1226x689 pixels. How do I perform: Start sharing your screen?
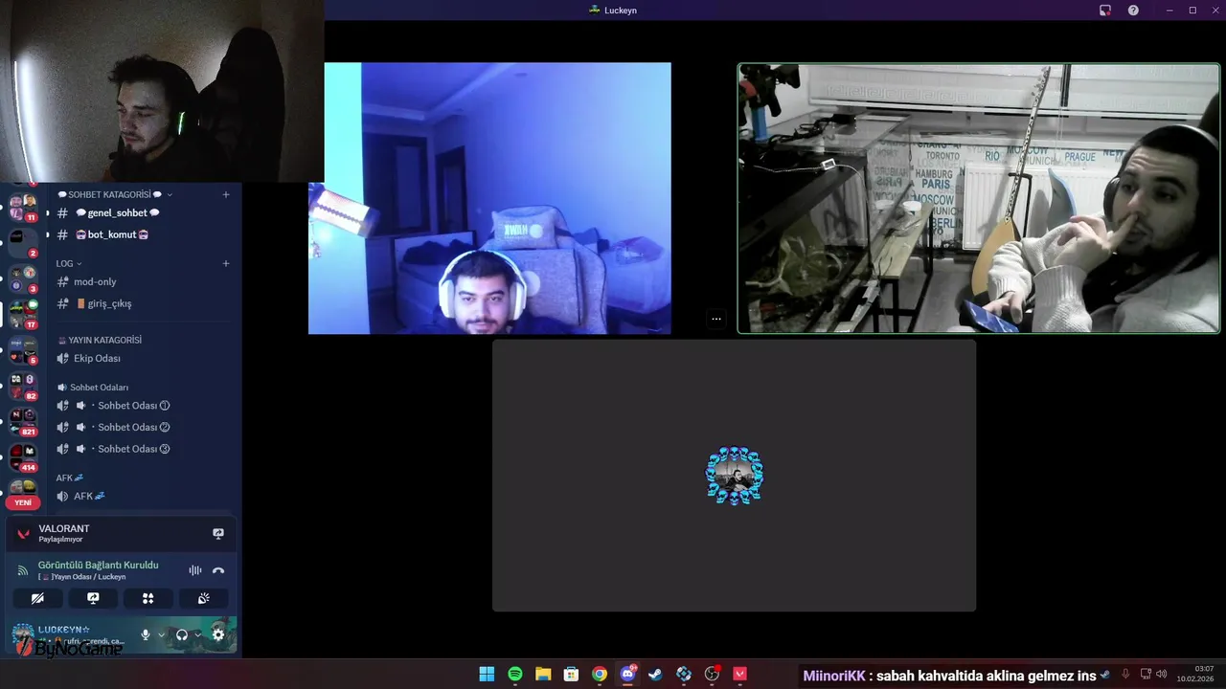point(93,598)
